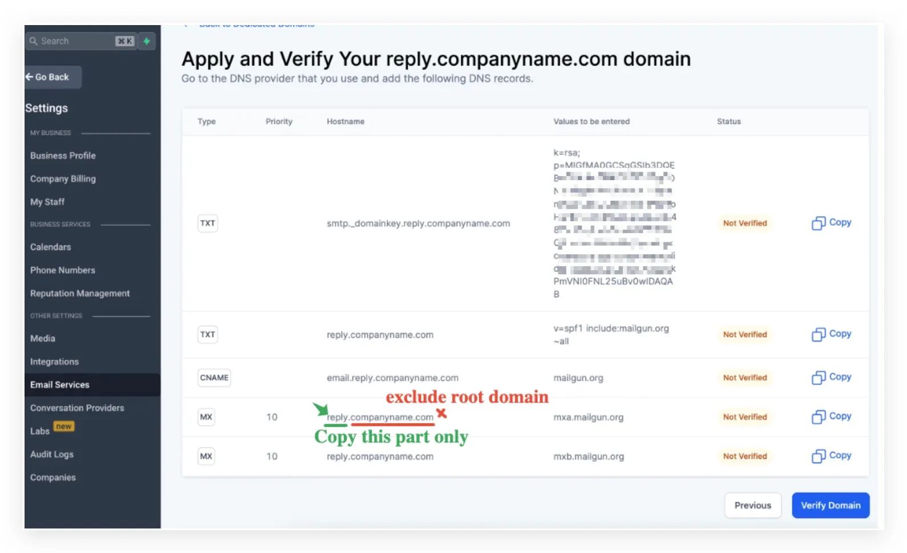Copy the smtp._domainkey TXT record value
This screenshot has width=907, height=553.
click(x=831, y=223)
